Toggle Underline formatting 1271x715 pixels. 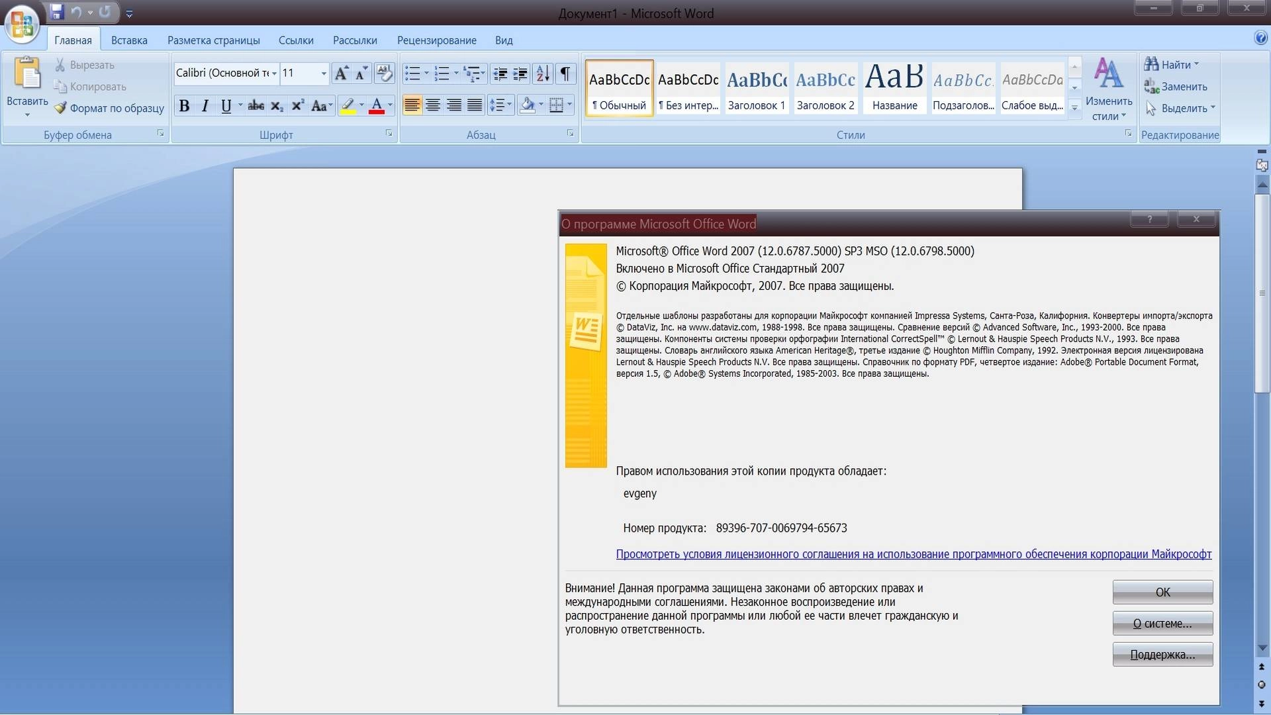pos(226,105)
